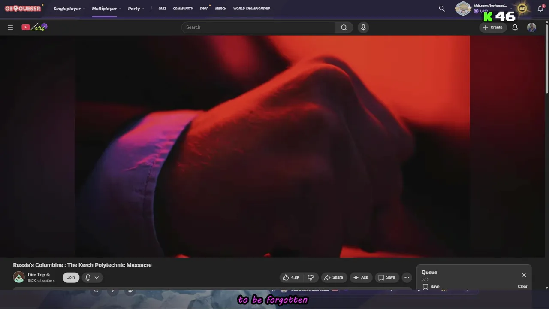Click the Share button
Screen dimensions: 549x309
[x=334, y=277]
